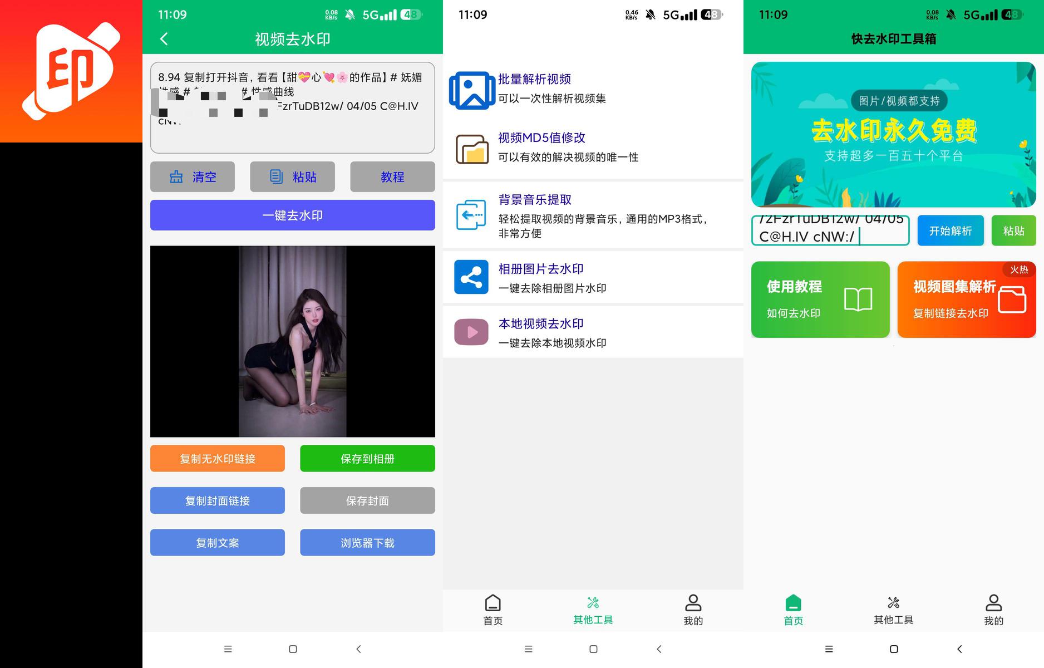Image resolution: width=1044 pixels, height=668 pixels.
Task: Open the 批量解析视频 image icon
Action: click(x=472, y=90)
